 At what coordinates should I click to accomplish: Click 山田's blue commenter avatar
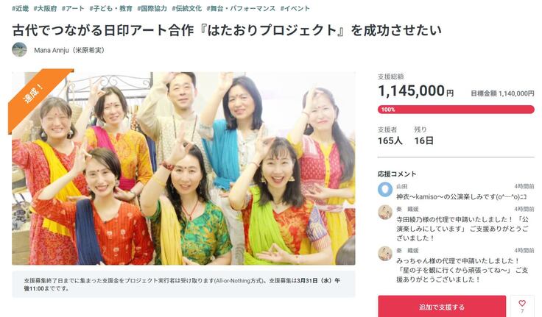pyautogui.click(x=384, y=190)
